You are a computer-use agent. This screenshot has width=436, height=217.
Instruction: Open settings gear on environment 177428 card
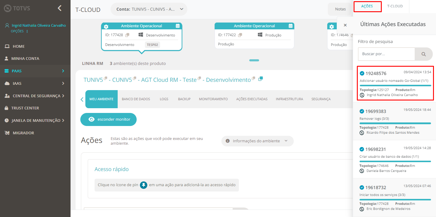click(106, 26)
